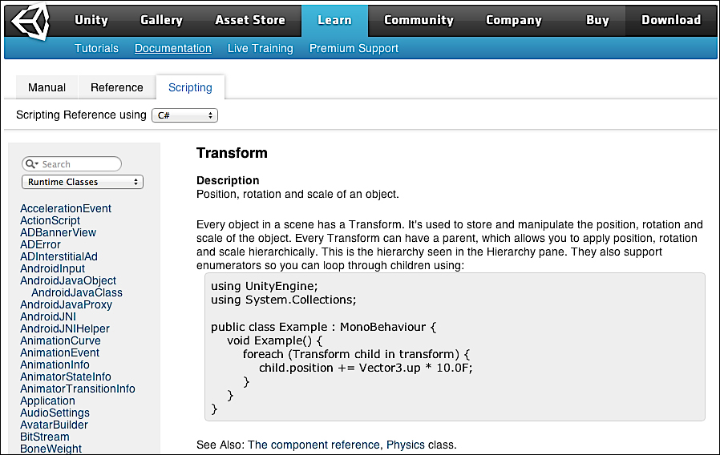
Task: Open BitStream class link
Action: pyautogui.click(x=45, y=437)
